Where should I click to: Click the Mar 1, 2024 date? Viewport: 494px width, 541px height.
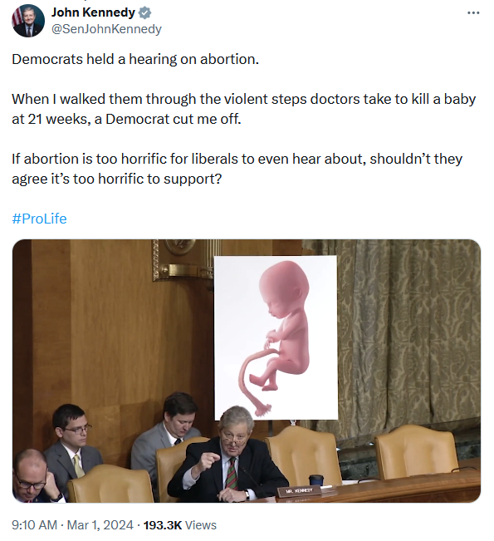click(100, 524)
